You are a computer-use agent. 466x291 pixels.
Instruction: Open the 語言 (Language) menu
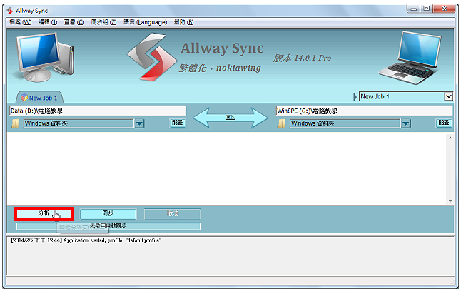(146, 22)
